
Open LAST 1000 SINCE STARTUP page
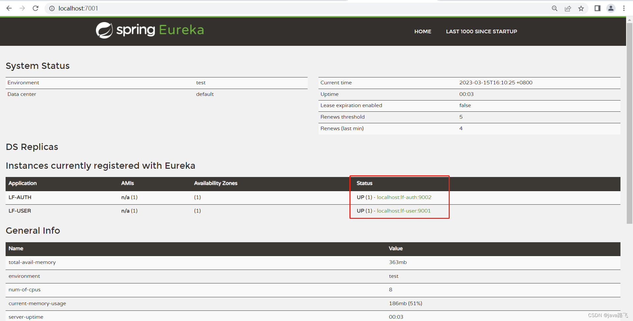pyautogui.click(x=481, y=32)
